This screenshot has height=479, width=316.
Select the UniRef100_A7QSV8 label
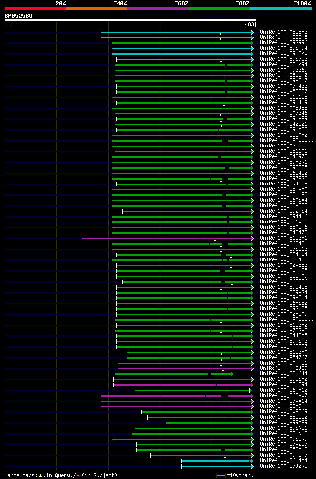coord(283,330)
